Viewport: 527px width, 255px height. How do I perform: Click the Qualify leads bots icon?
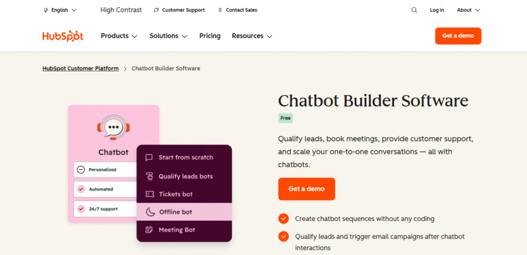click(x=149, y=176)
